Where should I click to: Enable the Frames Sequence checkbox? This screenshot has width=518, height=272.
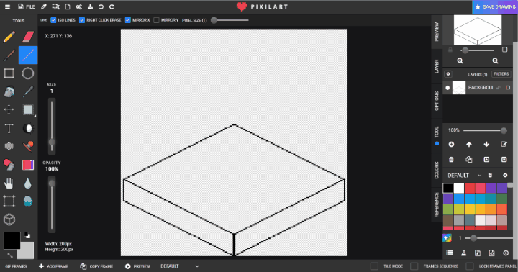coord(414,266)
